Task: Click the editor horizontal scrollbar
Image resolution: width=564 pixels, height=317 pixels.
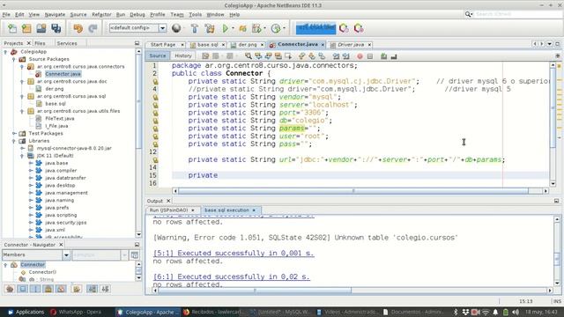Action: pos(353,191)
